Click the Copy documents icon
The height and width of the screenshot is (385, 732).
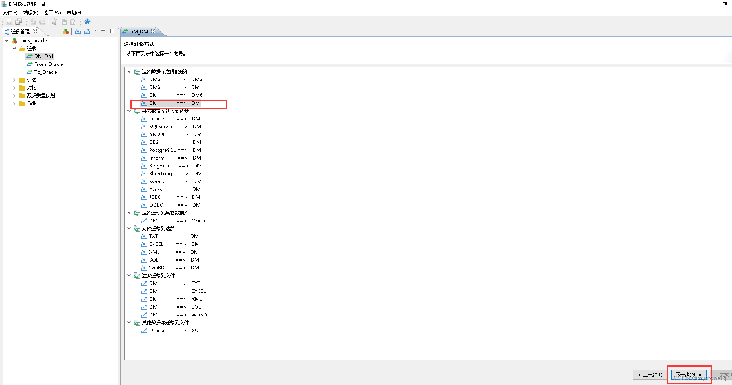(63, 22)
